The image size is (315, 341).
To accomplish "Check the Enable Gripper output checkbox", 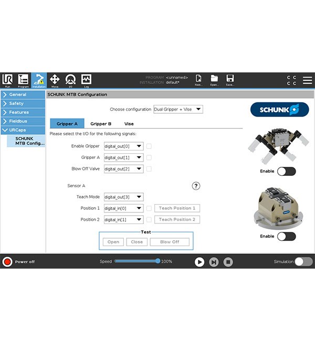I will click(x=149, y=146).
